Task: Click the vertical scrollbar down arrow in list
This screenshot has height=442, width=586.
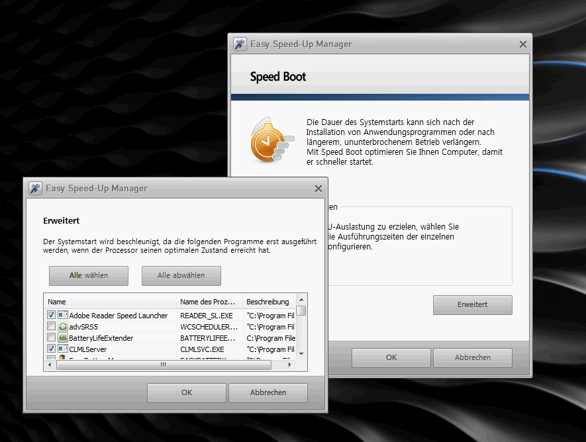Action: (x=301, y=353)
